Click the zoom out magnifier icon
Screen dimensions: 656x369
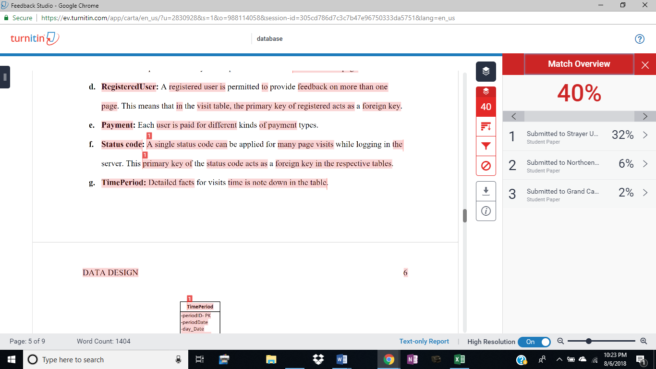(560, 341)
